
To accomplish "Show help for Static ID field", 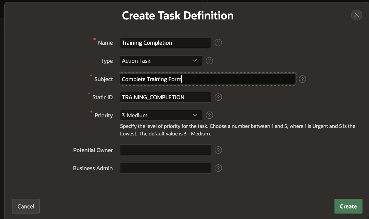I will (x=218, y=97).
